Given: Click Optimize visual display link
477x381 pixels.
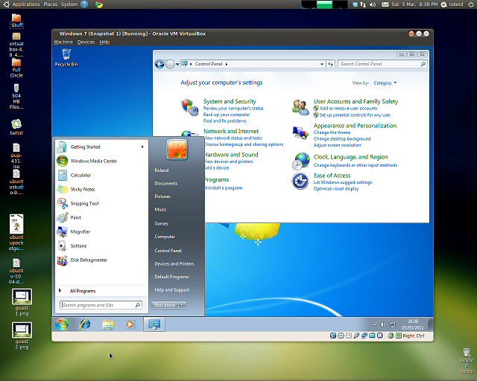Looking at the screenshot, I should [x=336, y=189].
